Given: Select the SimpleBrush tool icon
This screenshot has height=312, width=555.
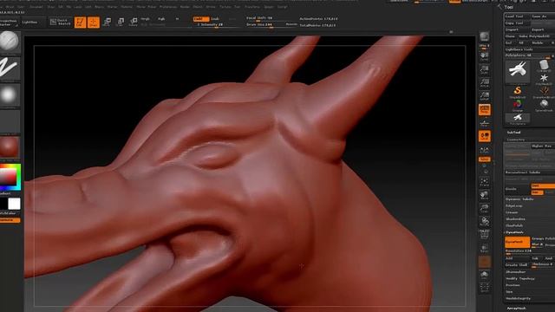Looking at the screenshot, I should click(518, 92).
